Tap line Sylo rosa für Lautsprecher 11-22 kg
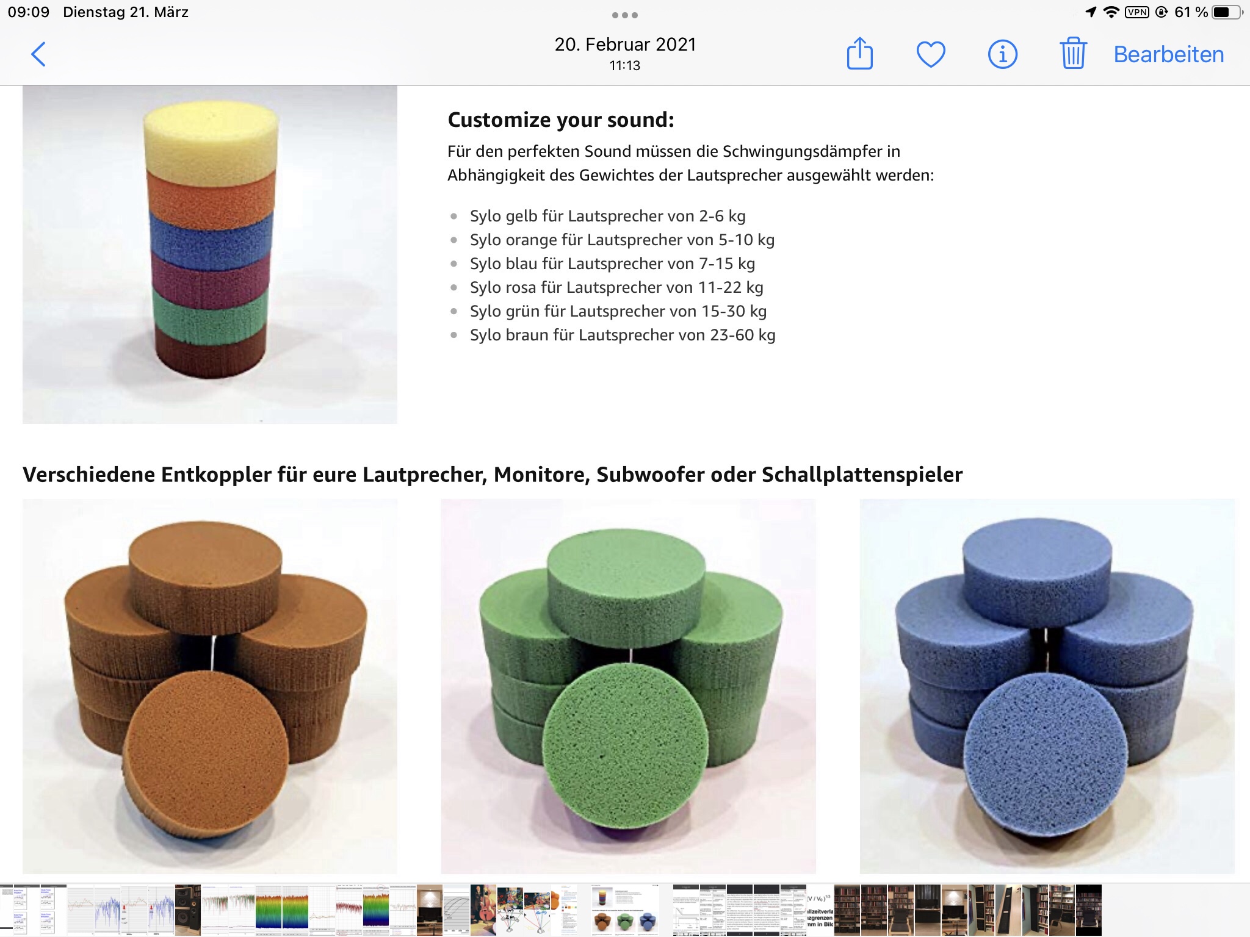Screen dimensions: 1250x937 pos(616,287)
